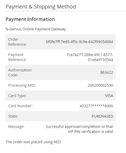This screenshot has height=153, width=126.
Task: Click the Order Reference label
Action: [17, 42]
